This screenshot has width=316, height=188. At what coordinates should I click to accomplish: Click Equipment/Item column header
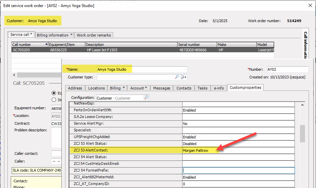[67, 45]
